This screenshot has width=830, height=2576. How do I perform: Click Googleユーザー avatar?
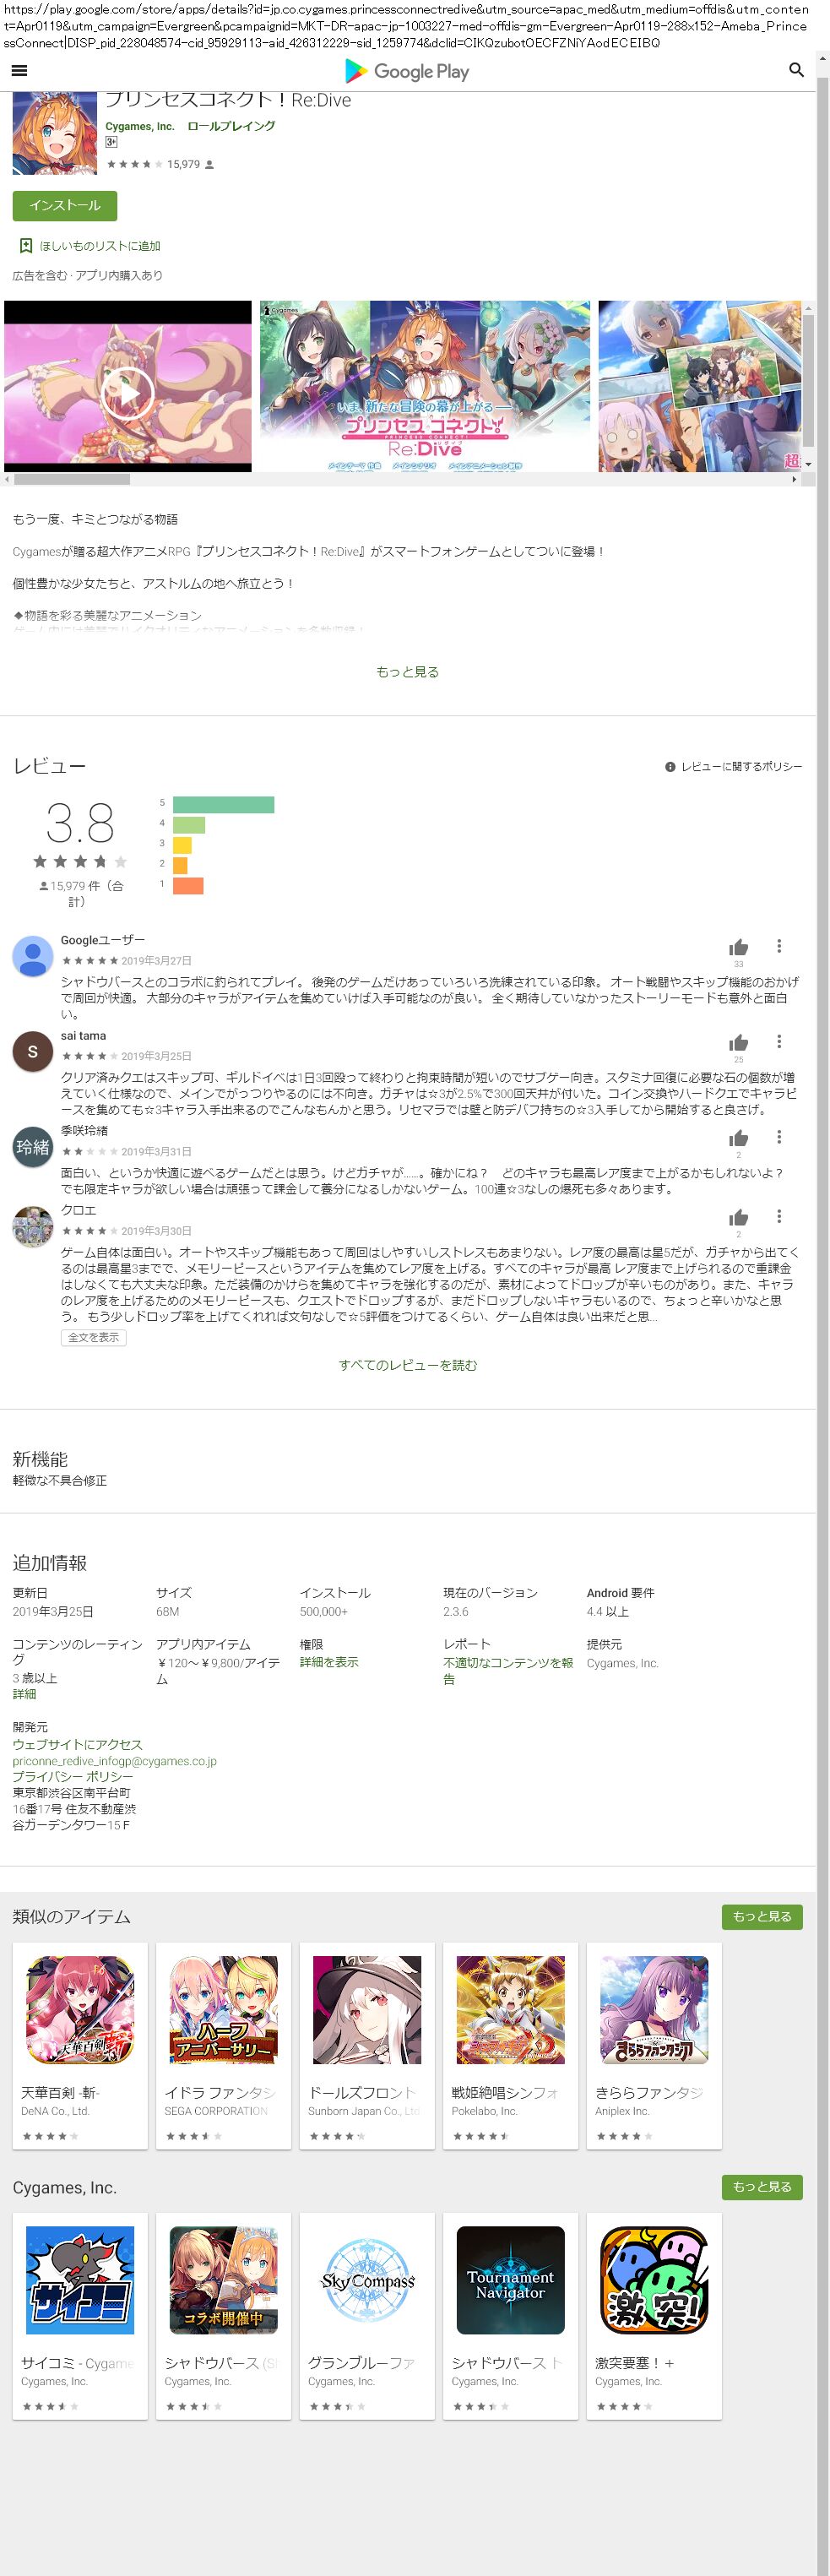pos(33,956)
